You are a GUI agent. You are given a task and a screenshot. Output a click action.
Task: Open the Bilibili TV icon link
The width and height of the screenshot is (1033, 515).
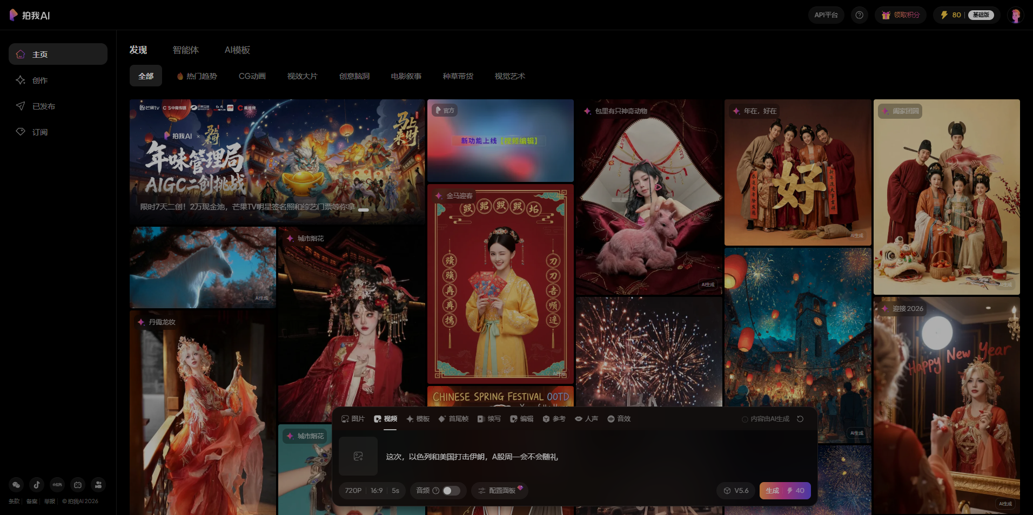click(78, 485)
